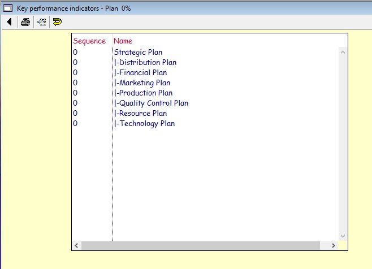Click the printer icon in toolbar
The image size is (372, 269).
point(25,22)
